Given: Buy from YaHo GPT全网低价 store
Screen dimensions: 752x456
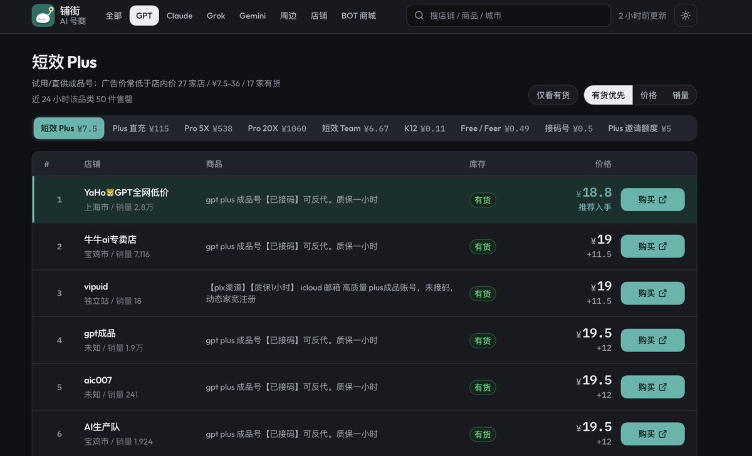Looking at the screenshot, I should coord(652,200).
